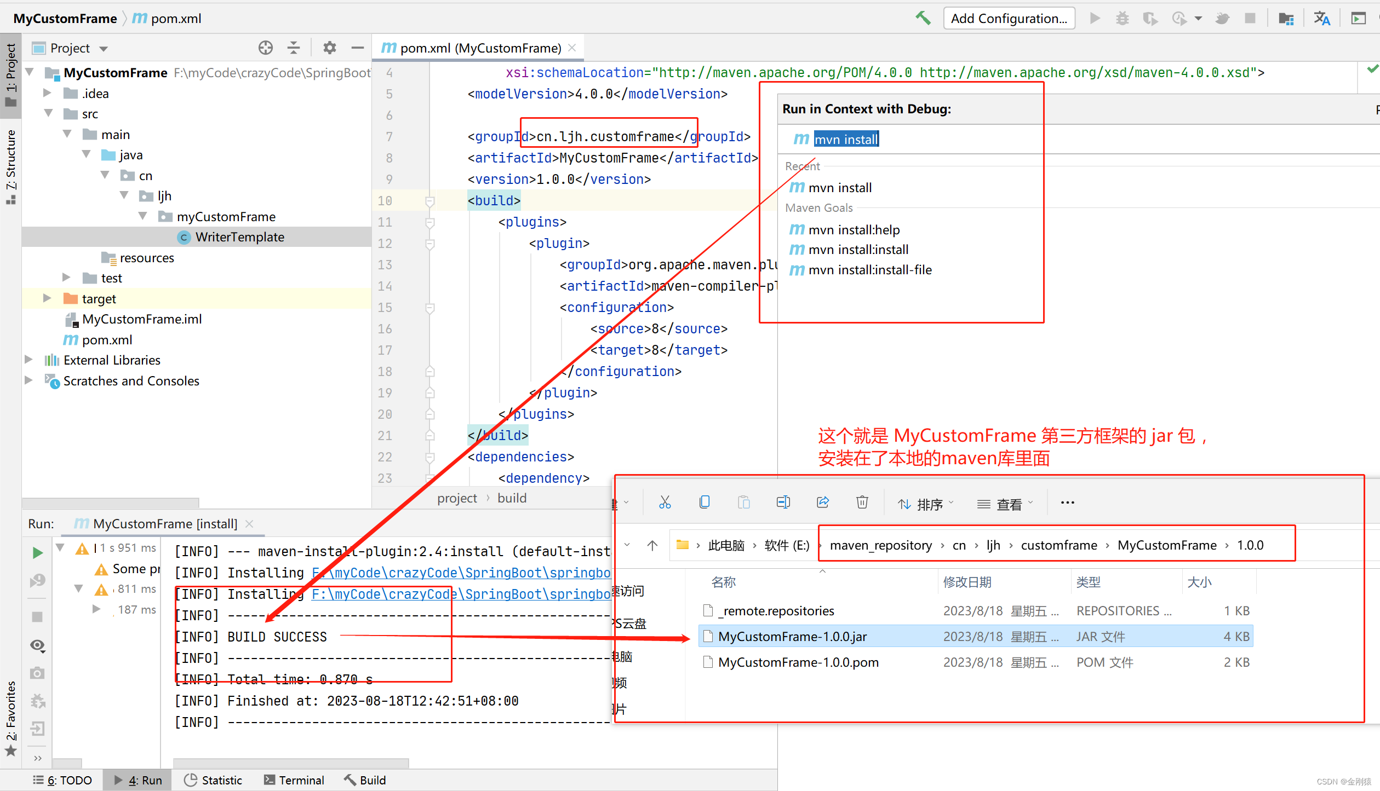
Task: Open Project Structure icon in toolbar
Action: (x=1286, y=19)
